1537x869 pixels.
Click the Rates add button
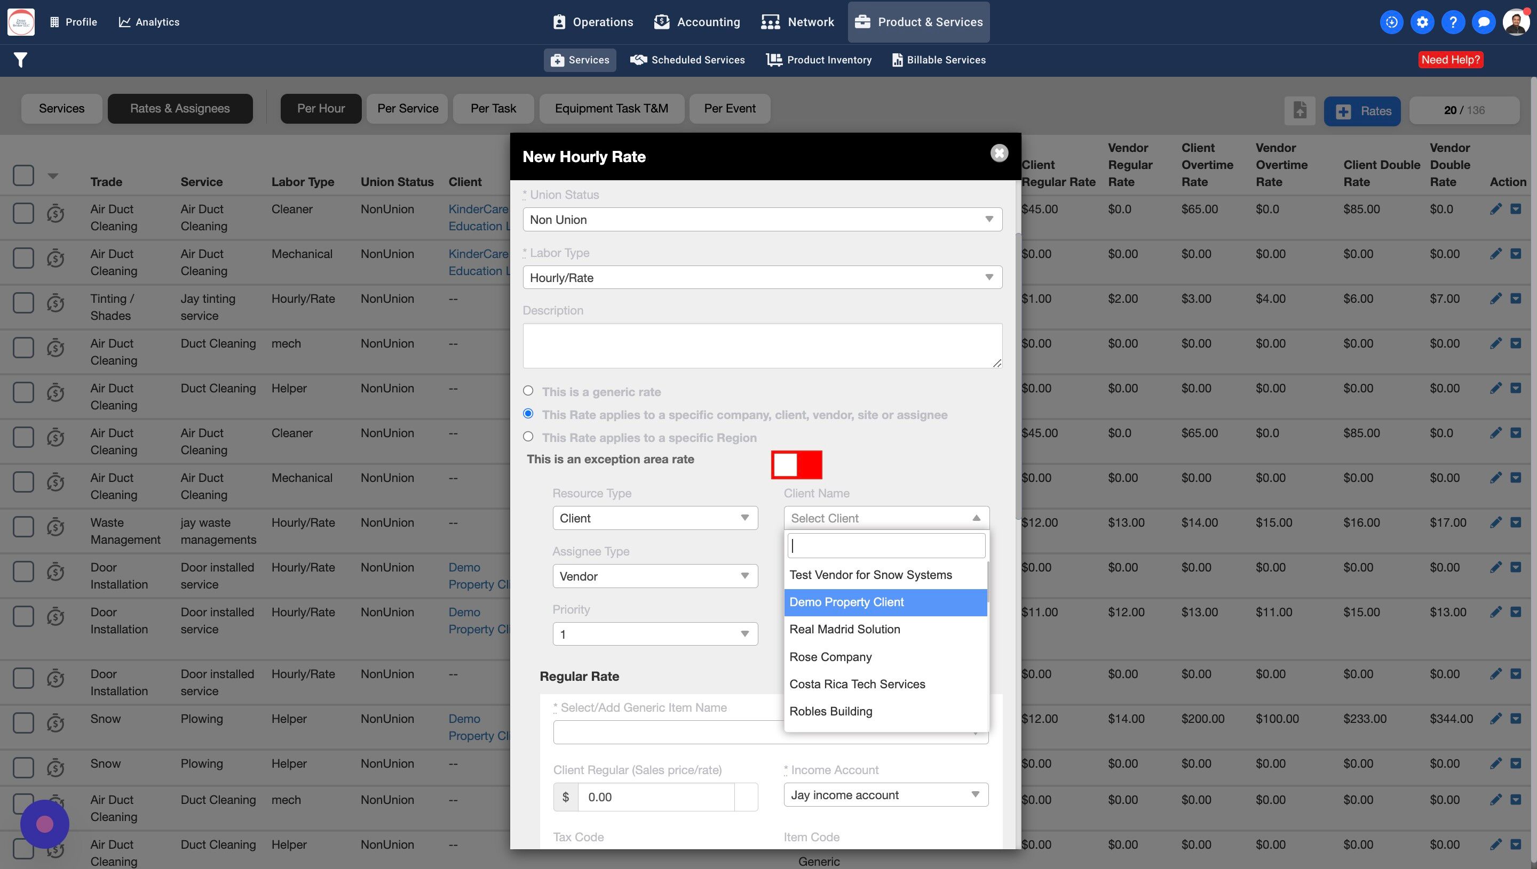1362,111
